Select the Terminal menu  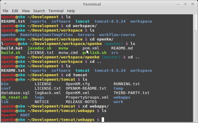pyautogui.click(x=56, y=11)
